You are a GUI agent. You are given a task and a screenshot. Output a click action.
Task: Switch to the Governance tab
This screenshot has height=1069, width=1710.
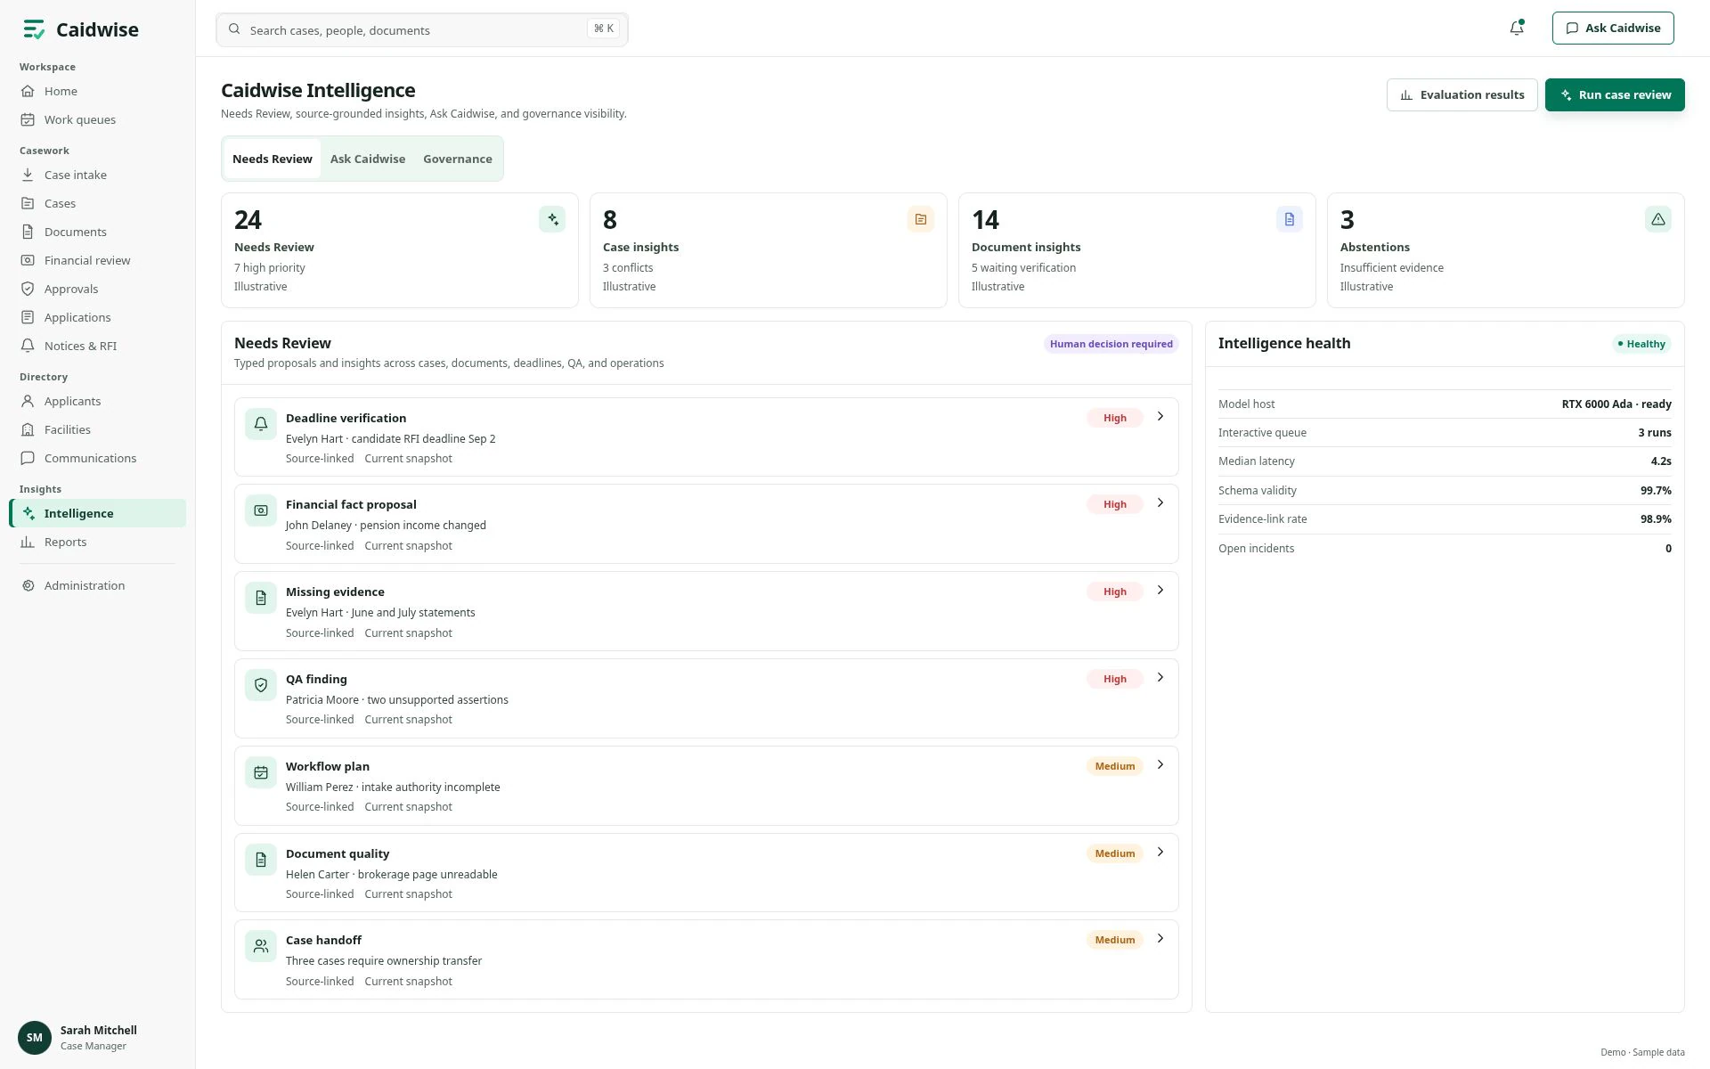(458, 159)
